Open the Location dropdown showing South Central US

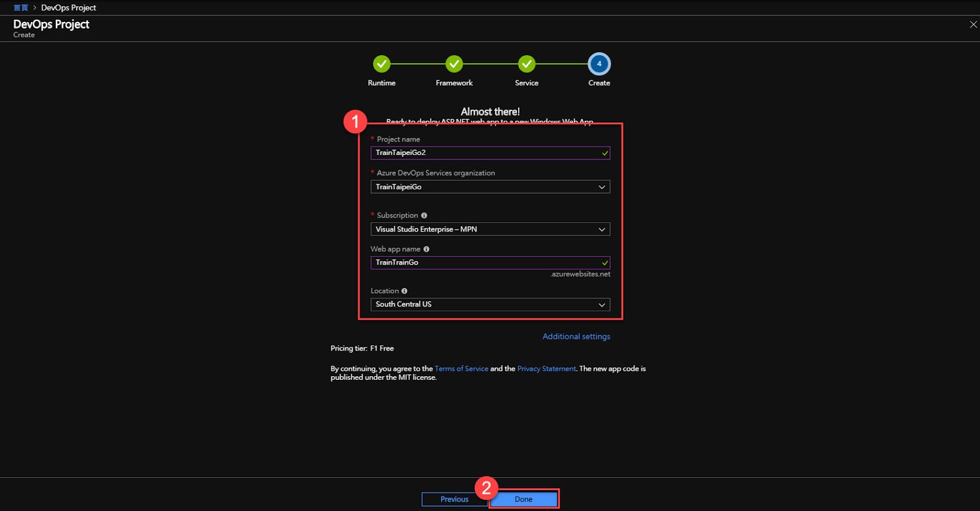(x=490, y=305)
